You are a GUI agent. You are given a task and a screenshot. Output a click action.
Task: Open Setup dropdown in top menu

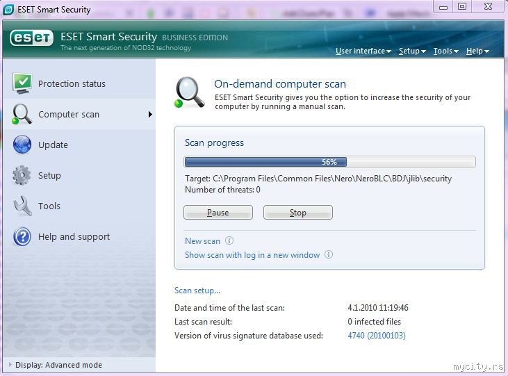(x=412, y=51)
